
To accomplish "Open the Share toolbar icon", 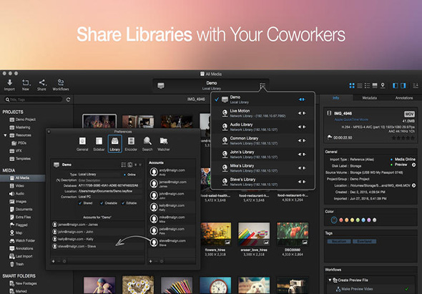I will point(41,85).
